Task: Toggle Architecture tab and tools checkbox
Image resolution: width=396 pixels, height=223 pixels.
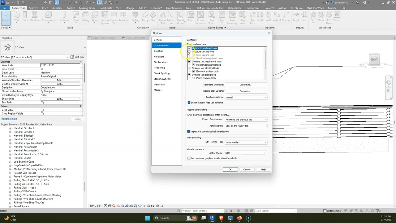Action: [189, 48]
